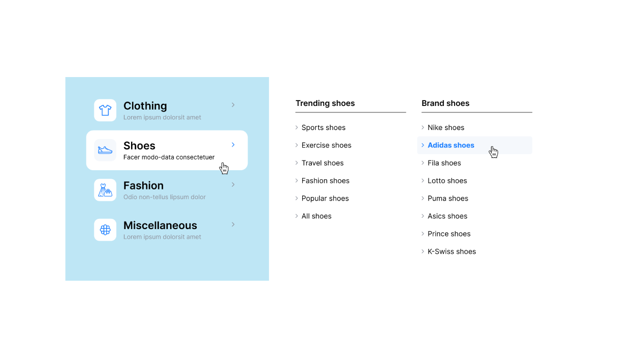Click chevron beside Popular shoes
Screen dimensions: 636x358
tap(297, 199)
